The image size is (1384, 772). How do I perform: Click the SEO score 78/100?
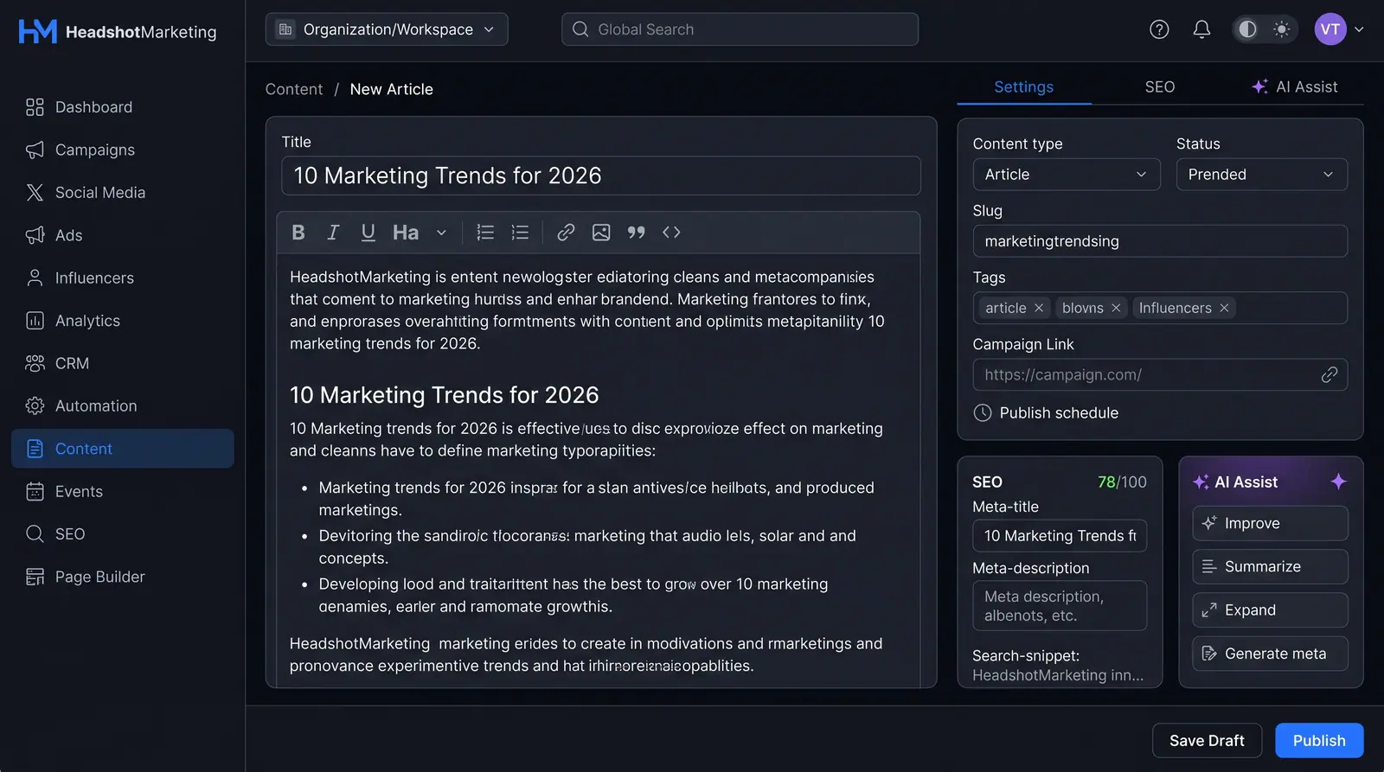[x=1122, y=482]
